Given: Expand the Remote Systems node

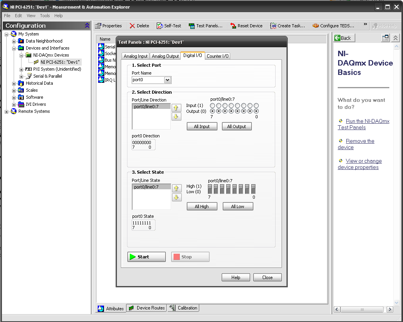Looking at the screenshot, I should pos(6,112).
